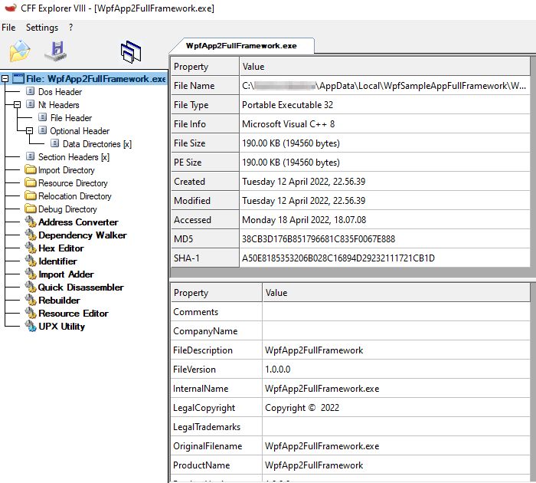Open the Resource Editor tool
This screenshot has height=483, width=536.
pos(73,314)
